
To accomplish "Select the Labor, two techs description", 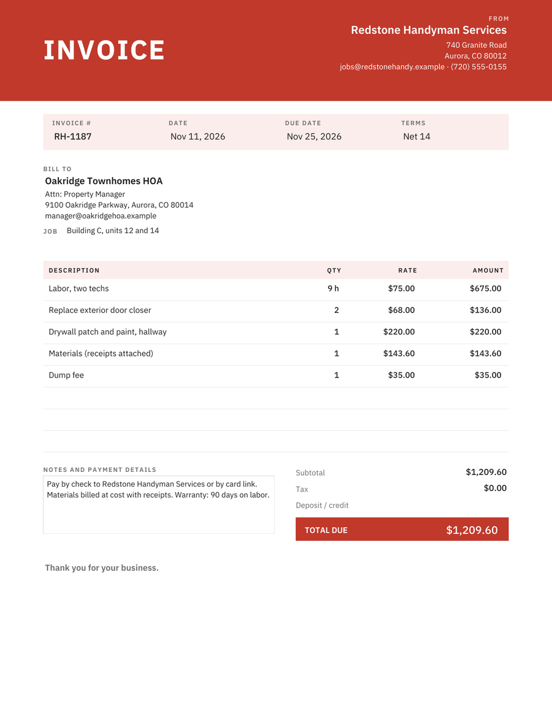I will 79,288.
